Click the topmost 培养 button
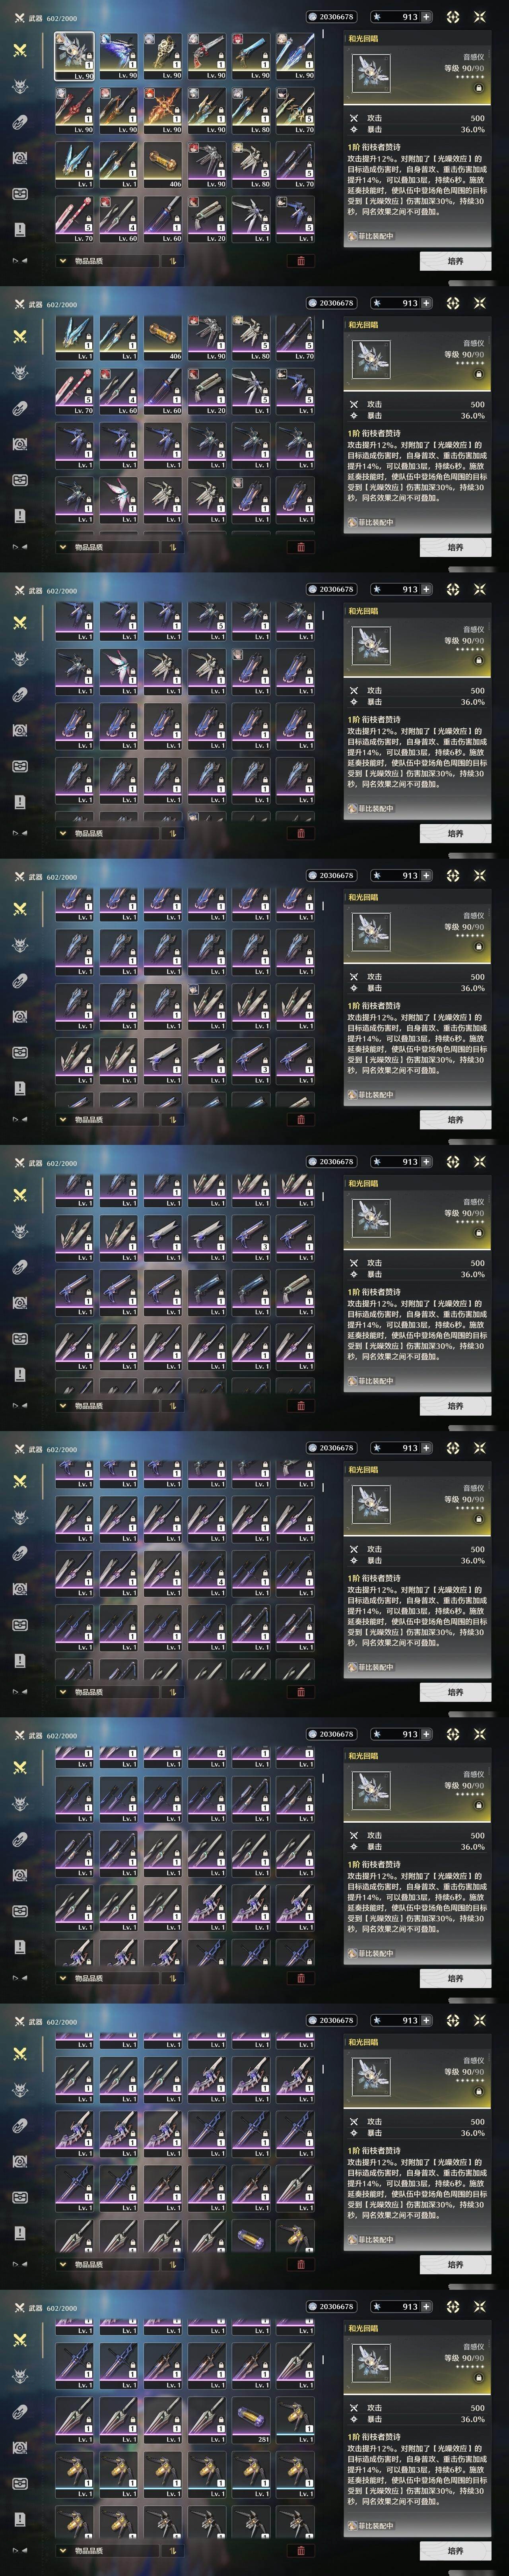This screenshot has width=509, height=2576. coord(455,261)
